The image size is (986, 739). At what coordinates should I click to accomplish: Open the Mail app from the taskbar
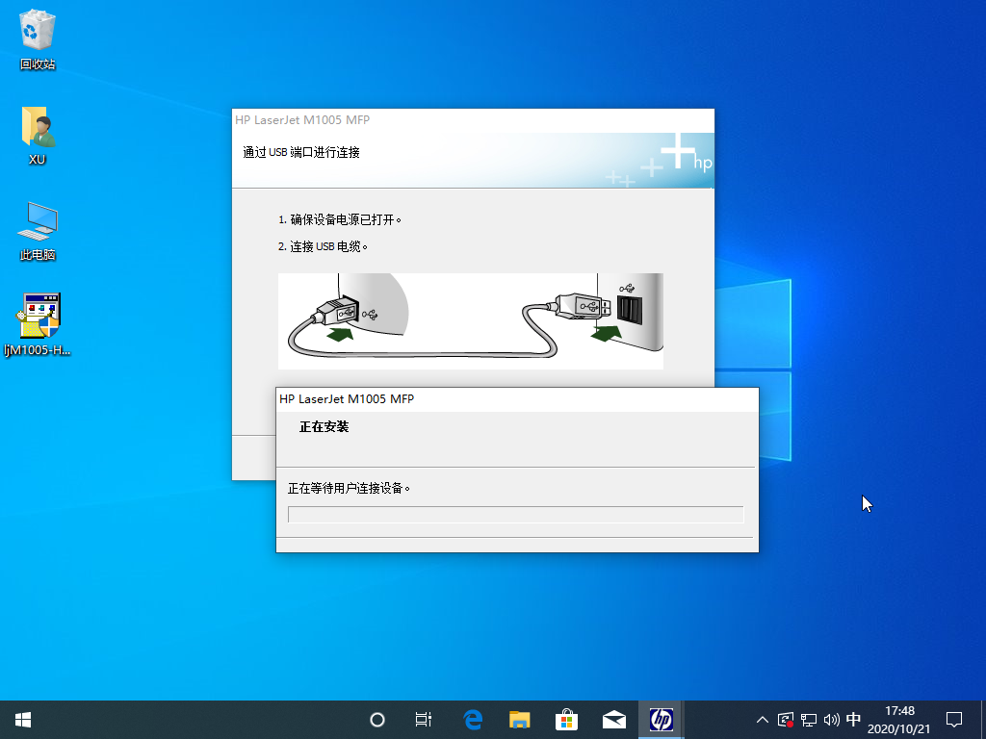[x=613, y=719]
